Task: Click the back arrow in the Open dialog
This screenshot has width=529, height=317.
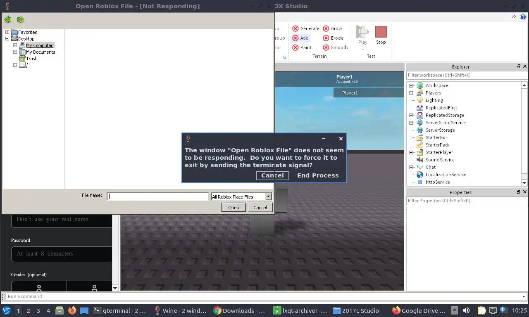Action: tap(8, 19)
